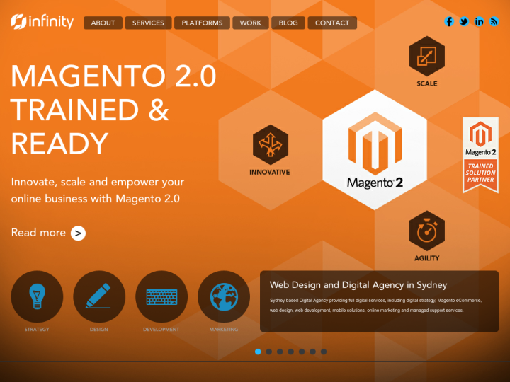Click the Scale hexagon icon
The height and width of the screenshot is (382, 510).
427,56
